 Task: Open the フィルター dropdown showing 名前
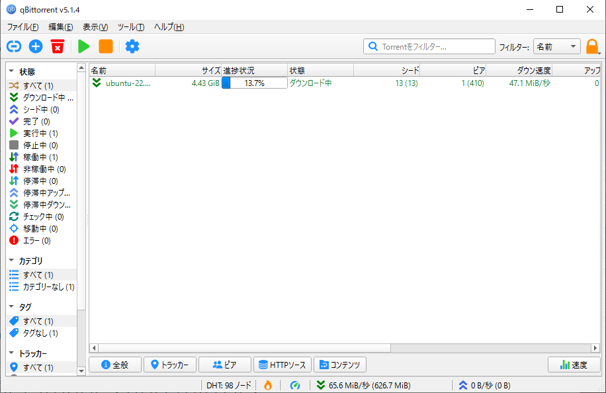(556, 46)
